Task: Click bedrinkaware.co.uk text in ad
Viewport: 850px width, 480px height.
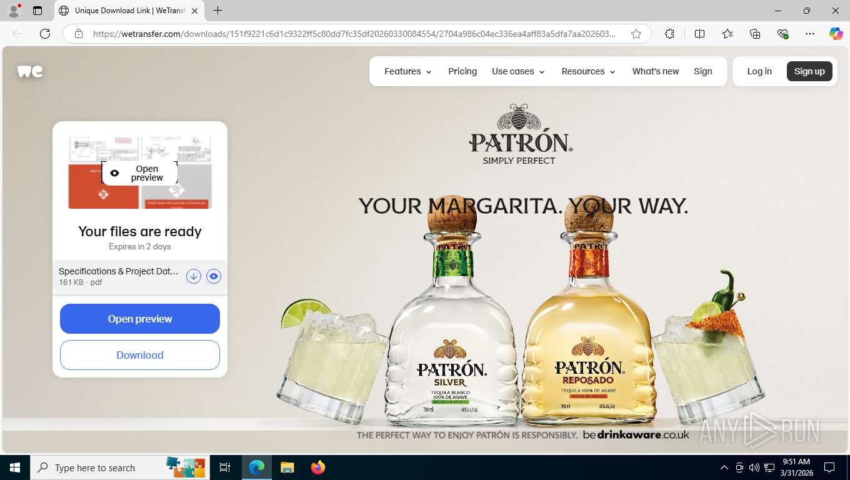Action: point(636,434)
